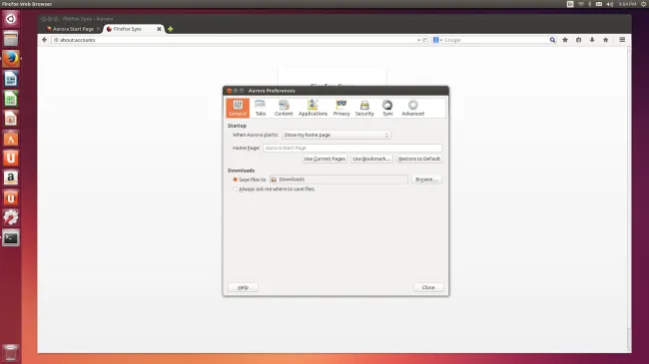Image resolution: width=649 pixels, height=364 pixels.
Task: Open Amazon launcher icon
Action: coord(11,178)
